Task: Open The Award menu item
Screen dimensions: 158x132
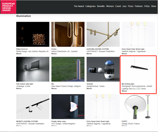Action: click(x=79, y=6)
